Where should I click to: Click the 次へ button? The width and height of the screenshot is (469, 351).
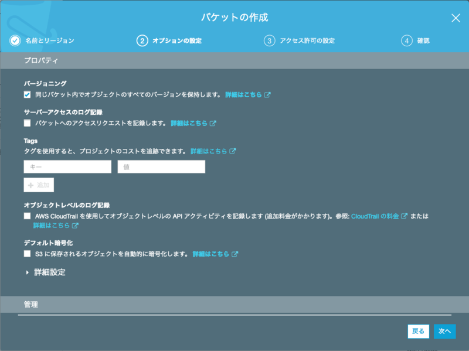[x=444, y=331]
